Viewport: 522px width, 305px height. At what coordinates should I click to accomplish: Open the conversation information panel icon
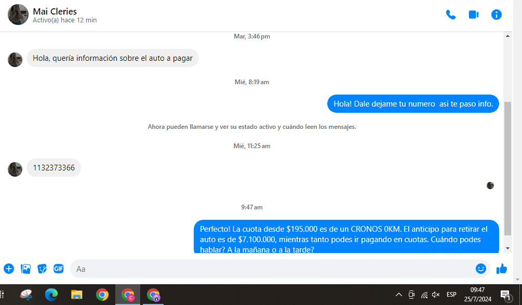pos(497,15)
